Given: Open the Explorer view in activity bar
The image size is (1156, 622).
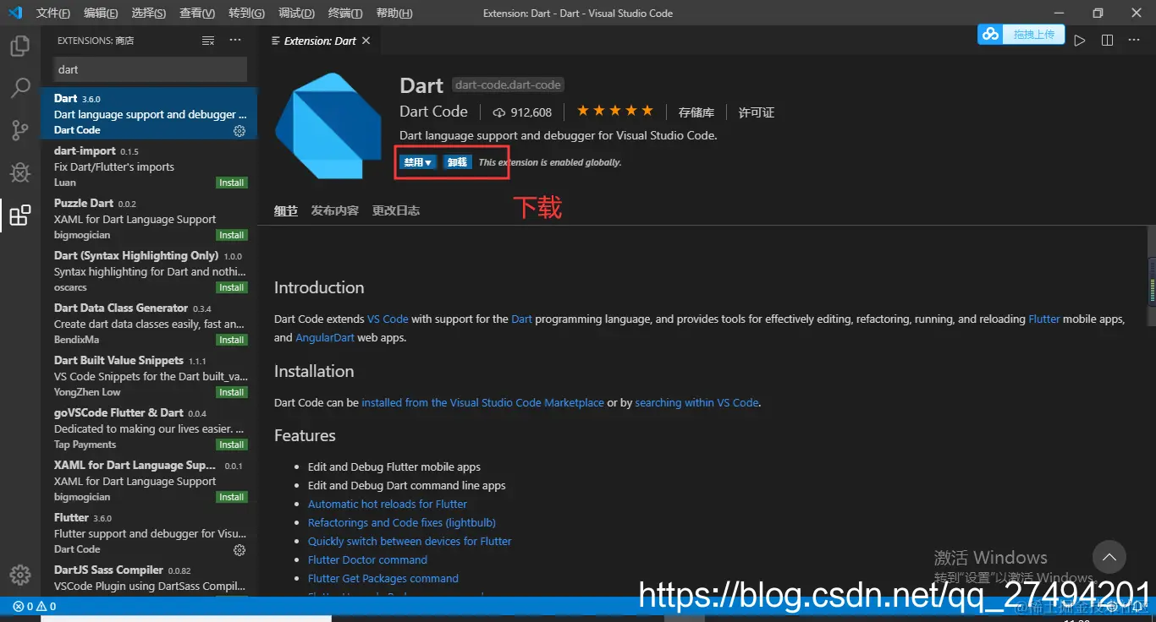Looking at the screenshot, I should pos(19,46).
